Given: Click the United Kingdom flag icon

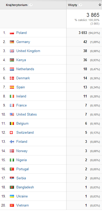Looking at the screenshot, I should click(x=12, y=51).
